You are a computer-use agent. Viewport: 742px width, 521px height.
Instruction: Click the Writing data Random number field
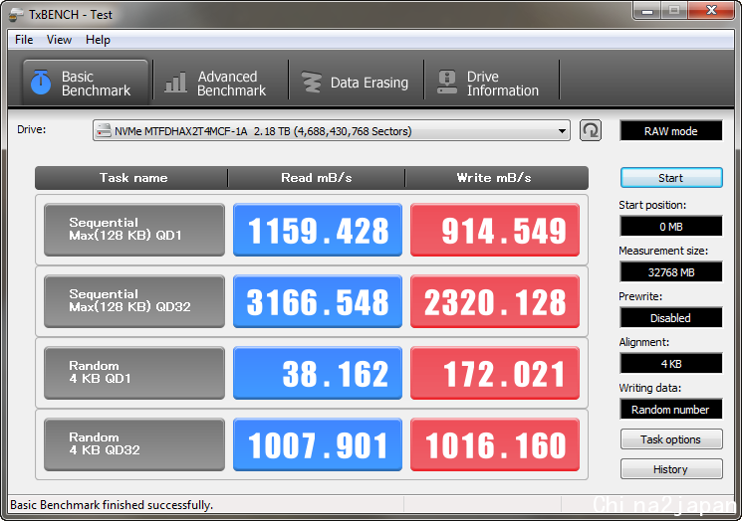(x=671, y=409)
